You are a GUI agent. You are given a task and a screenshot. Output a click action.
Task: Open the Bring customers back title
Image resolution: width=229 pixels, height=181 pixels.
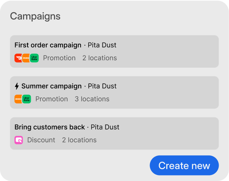click(x=50, y=127)
